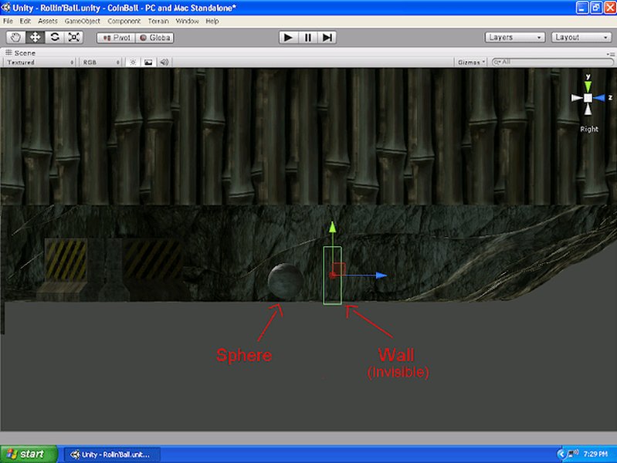Click the blue Z move arrow handle
The width and height of the screenshot is (617, 463).
tap(381, 275)
